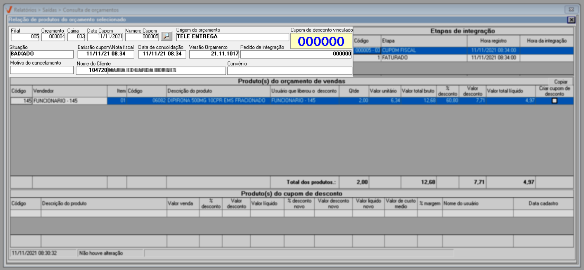This screenshot has width=584, height=270.
Task: Tick the Criar cupom de desconto checkbox
Action: [x=554, y=101]
